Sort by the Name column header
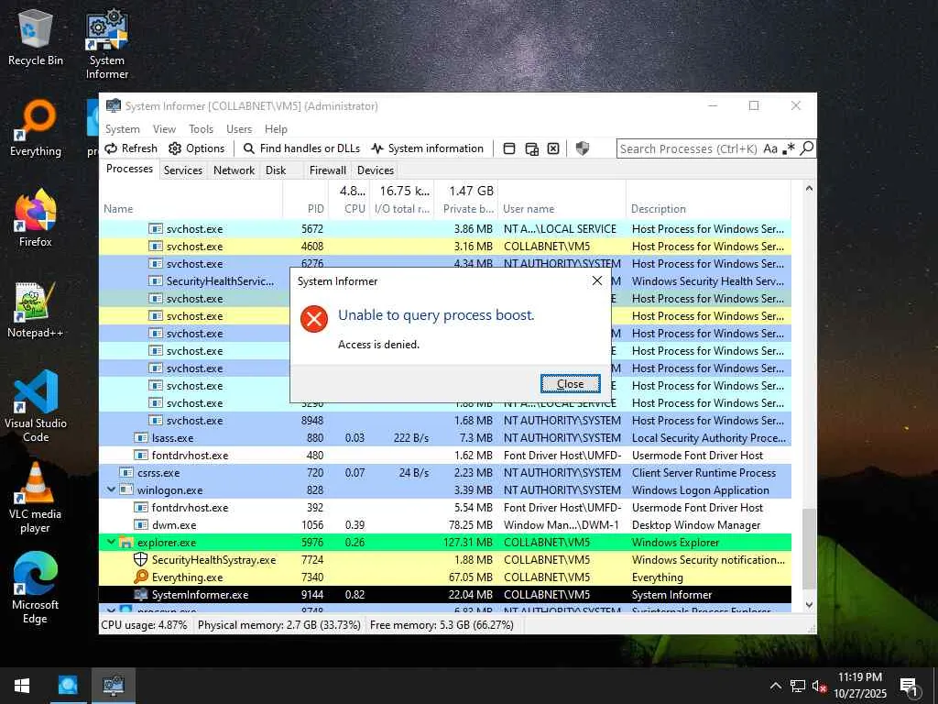Screen dimensions: 938x704 click(x=191, y=208)
